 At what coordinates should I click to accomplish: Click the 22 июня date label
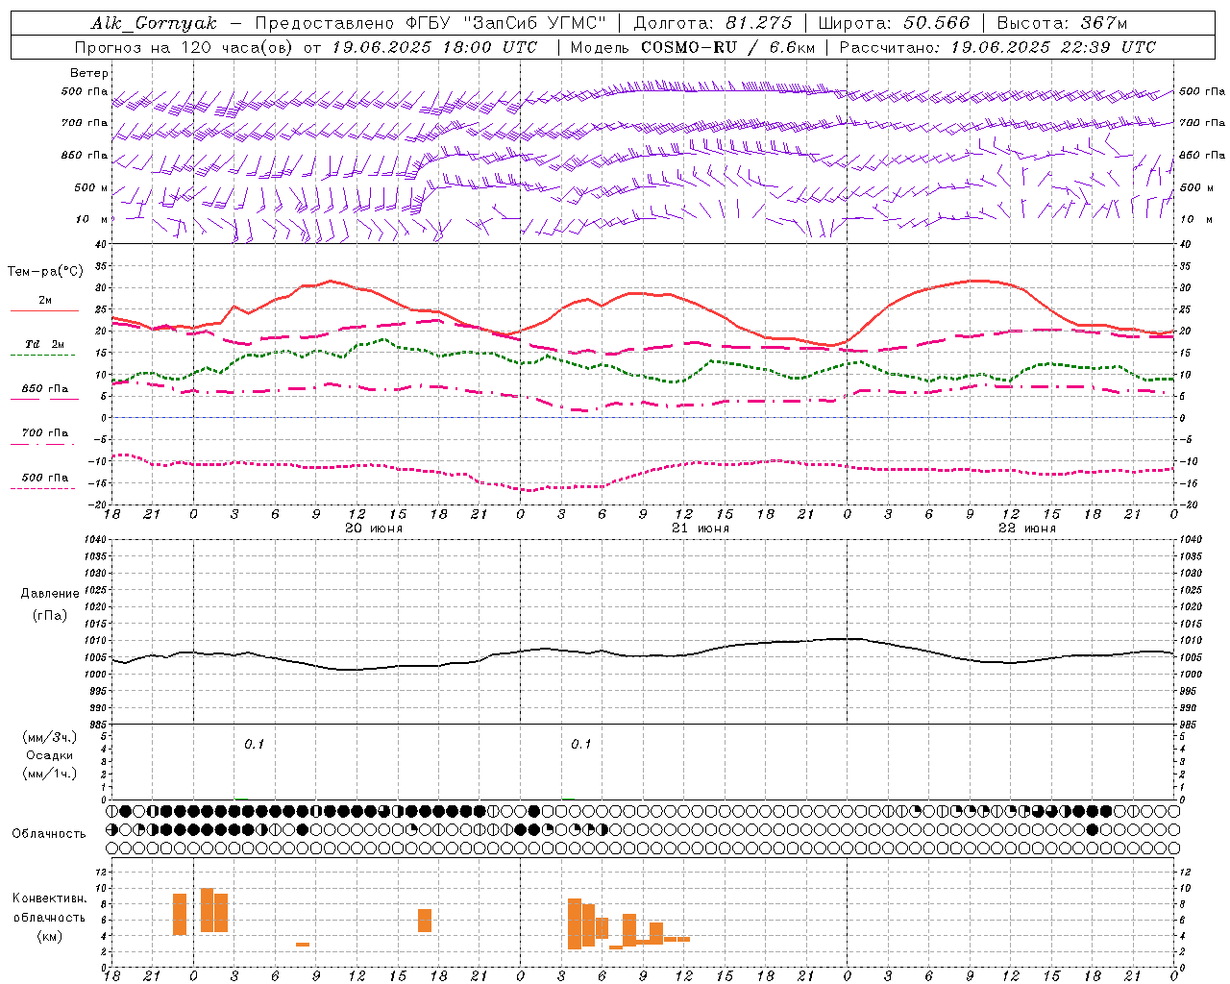click(x=1027, y=529)
